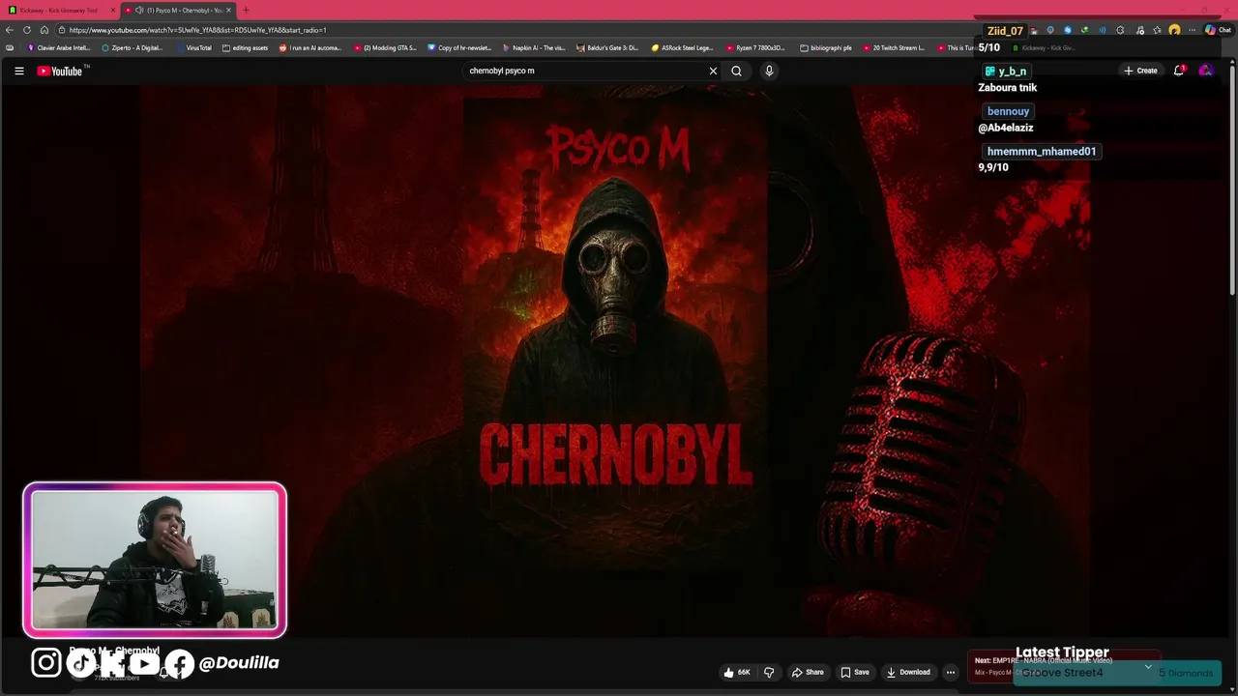Open the 20 Twitch Stream bookmark

pyautogui.click(x=894, y=47)
